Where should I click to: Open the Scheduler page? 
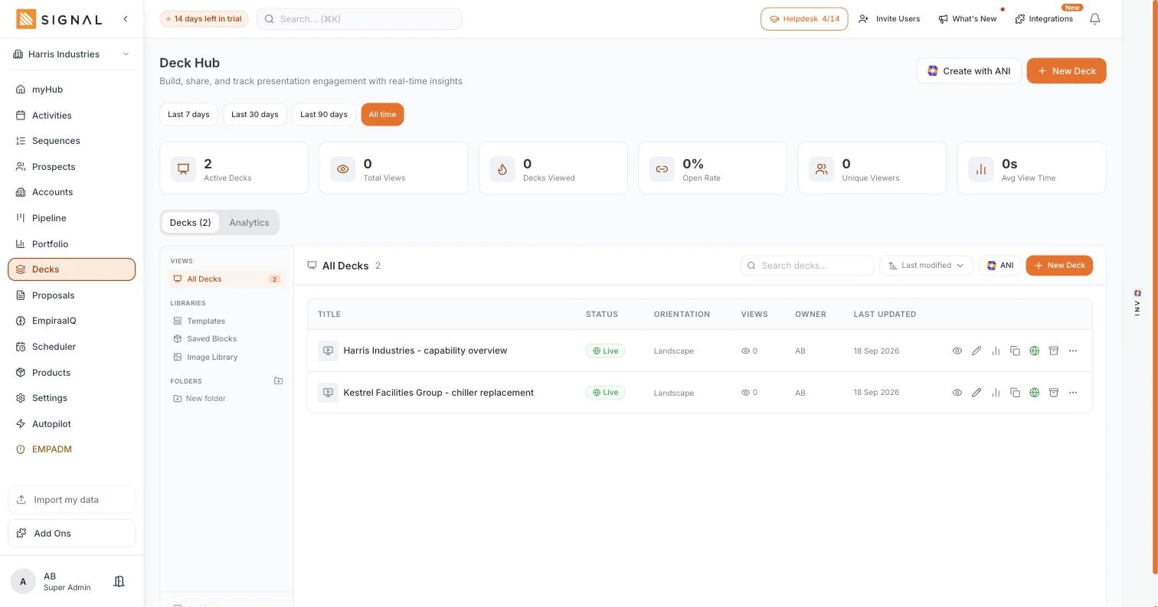[x=72, y=347]
